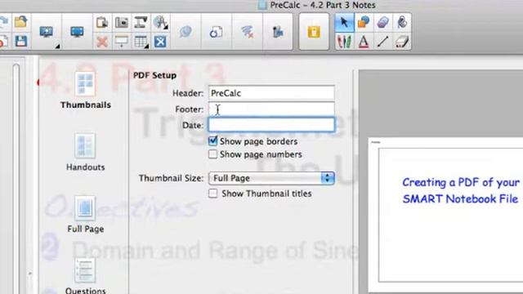Insert a table with the table icon

[141, 42]
